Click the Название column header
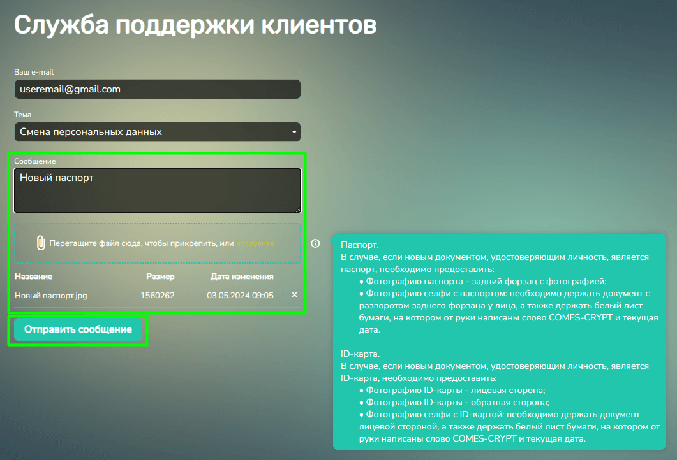The height and width of the screenshot is (460, 677). click(x=33, y=277)
